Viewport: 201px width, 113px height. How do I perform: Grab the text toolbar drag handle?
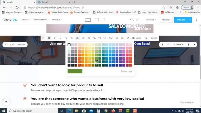tap(43, 38)
